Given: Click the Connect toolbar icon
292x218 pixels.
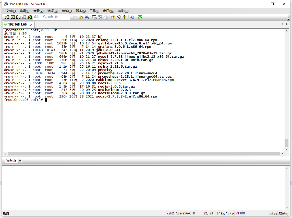Looking at the screenshot, I should coord(7,17).
